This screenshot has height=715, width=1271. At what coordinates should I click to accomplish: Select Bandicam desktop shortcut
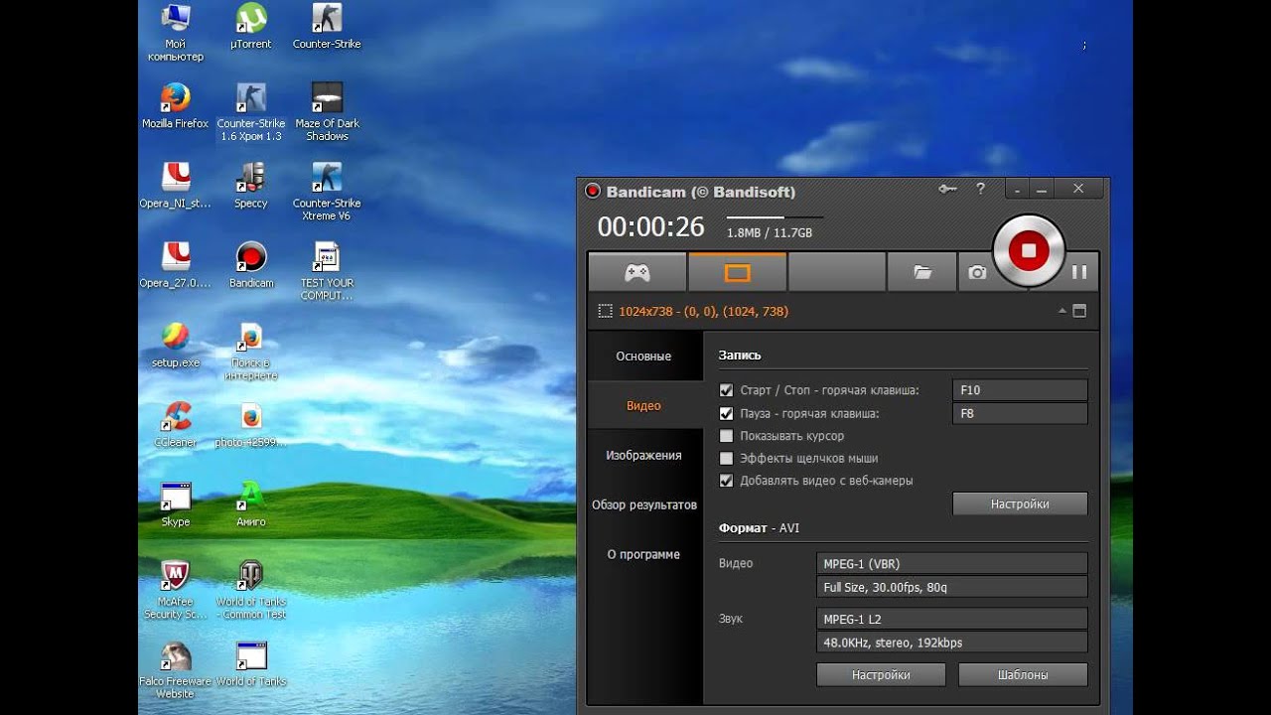pyautogui.click(x=251, y=265)
